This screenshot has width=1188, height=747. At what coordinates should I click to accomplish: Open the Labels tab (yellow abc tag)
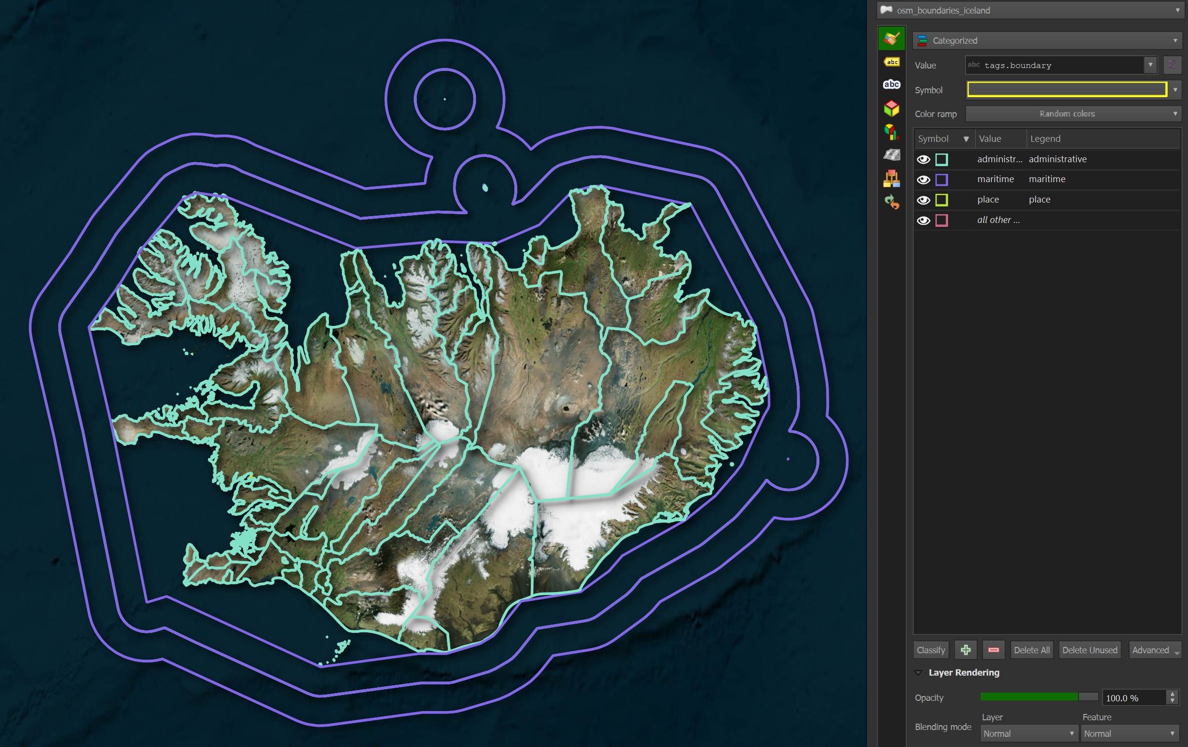click(892, 62)
